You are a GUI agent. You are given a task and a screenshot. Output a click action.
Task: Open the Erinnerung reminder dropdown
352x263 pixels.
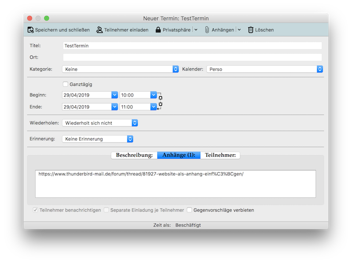pyautogui.click(x=97, y=139)
